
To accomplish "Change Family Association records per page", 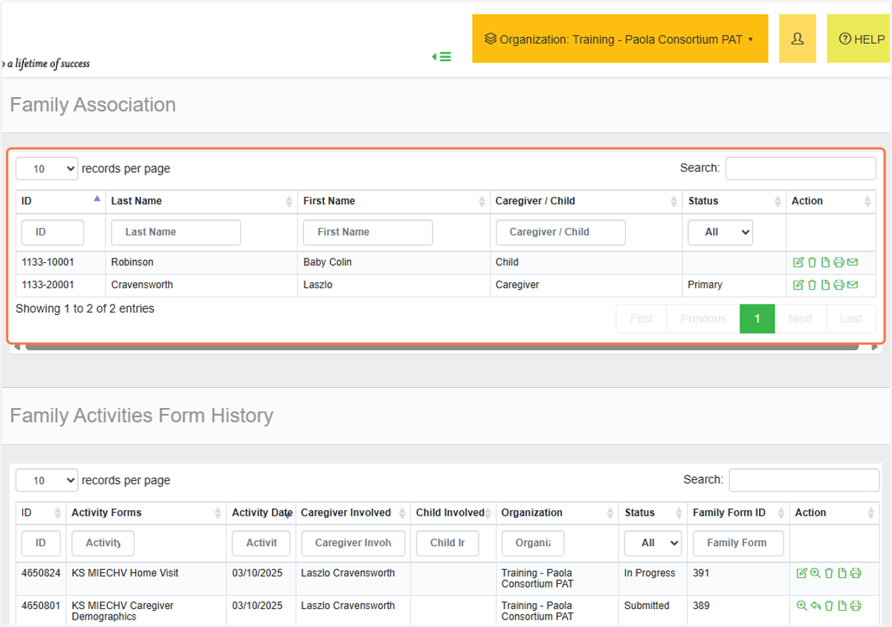I will [x=47, y=169].
